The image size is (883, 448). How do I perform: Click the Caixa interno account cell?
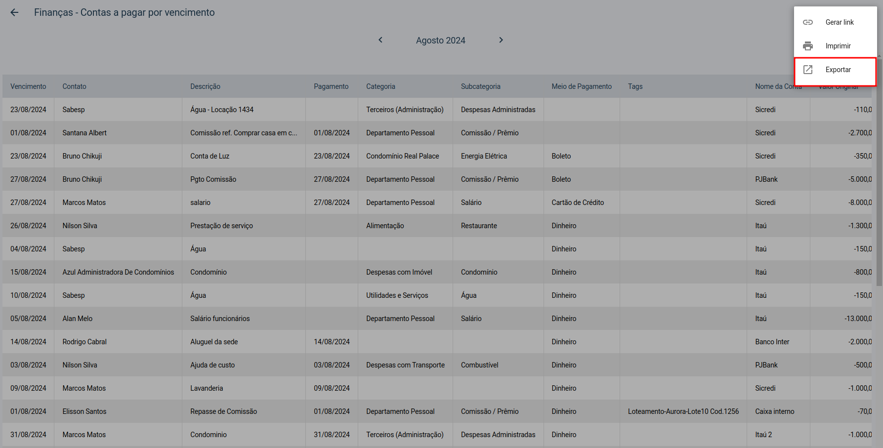point(774,411)
